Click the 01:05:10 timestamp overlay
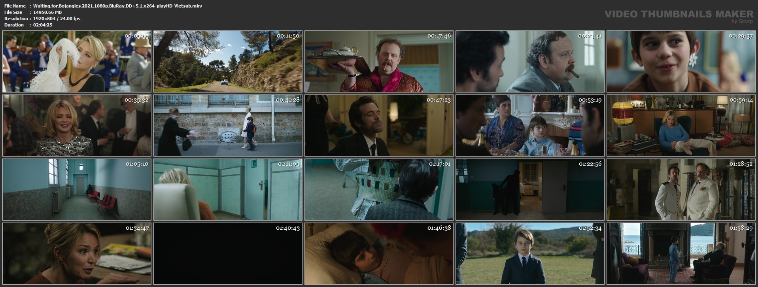Screen dimensions: 758x287 pos(137,164)
